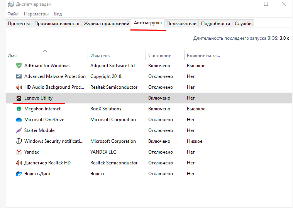This screenshot has height=208, width=293.
Task: Click the Windows Security shield icon
Action: point(19,141)
